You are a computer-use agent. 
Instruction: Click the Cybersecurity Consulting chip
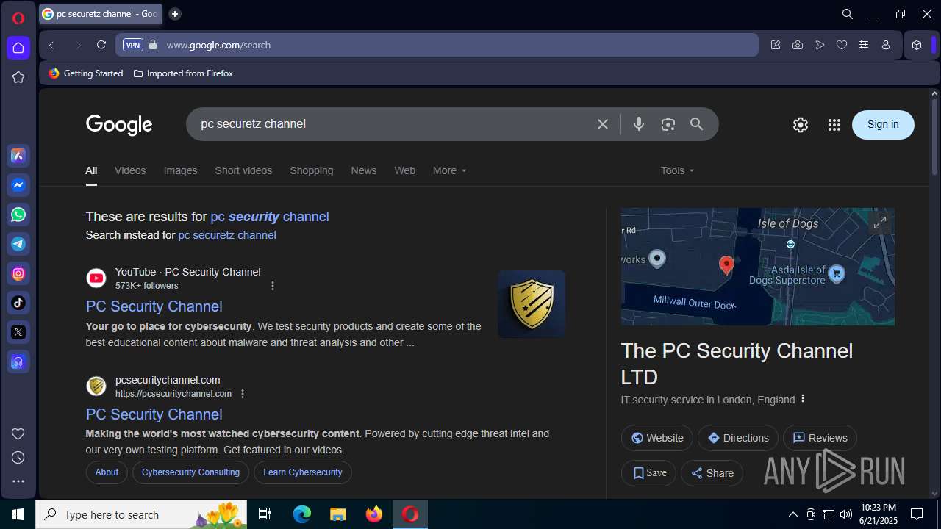point(190,472)
